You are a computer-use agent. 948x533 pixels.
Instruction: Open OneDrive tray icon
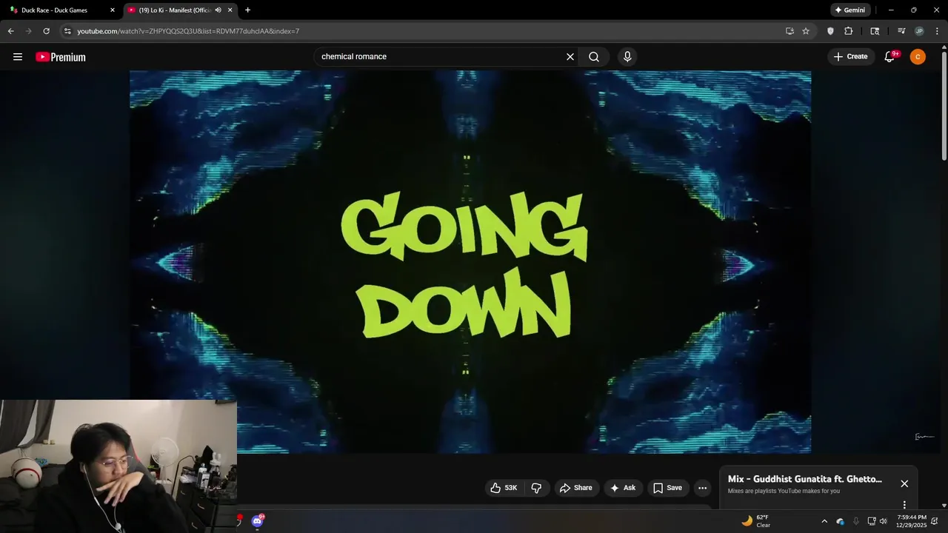click(x=841, y=521)
